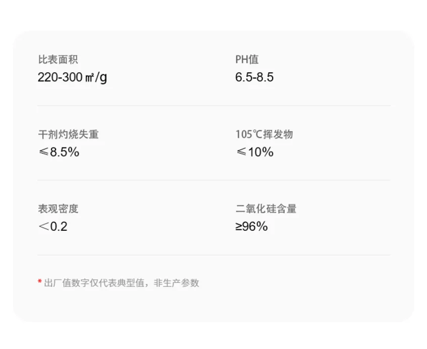Click divider line below <0.2 row
Viewport: 427px width, 349px height.
tap(213, 255)
